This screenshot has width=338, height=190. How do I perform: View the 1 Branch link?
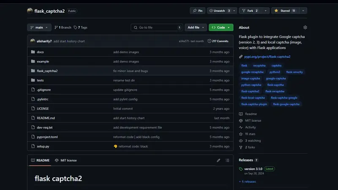point(63,27)
